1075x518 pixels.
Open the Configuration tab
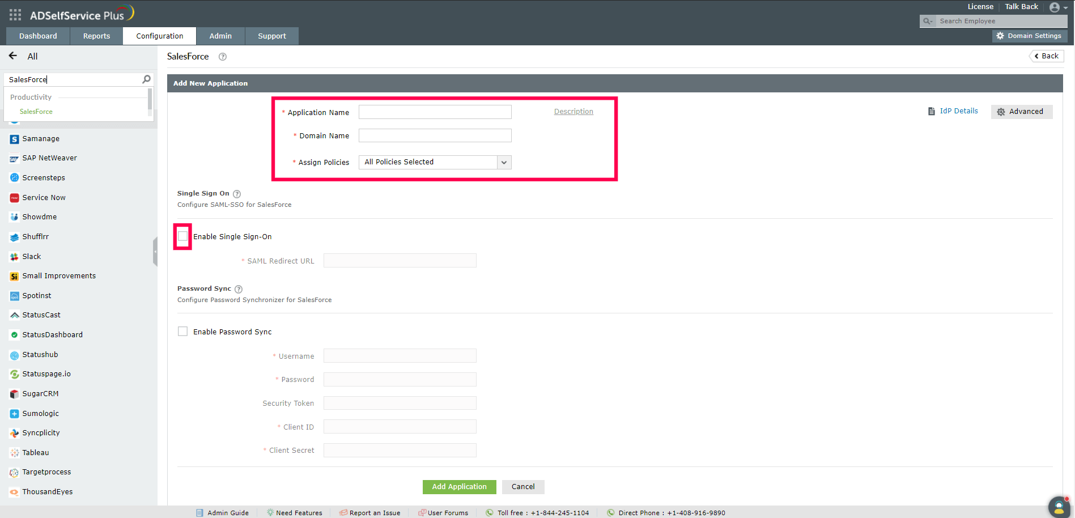coord(160,36)
